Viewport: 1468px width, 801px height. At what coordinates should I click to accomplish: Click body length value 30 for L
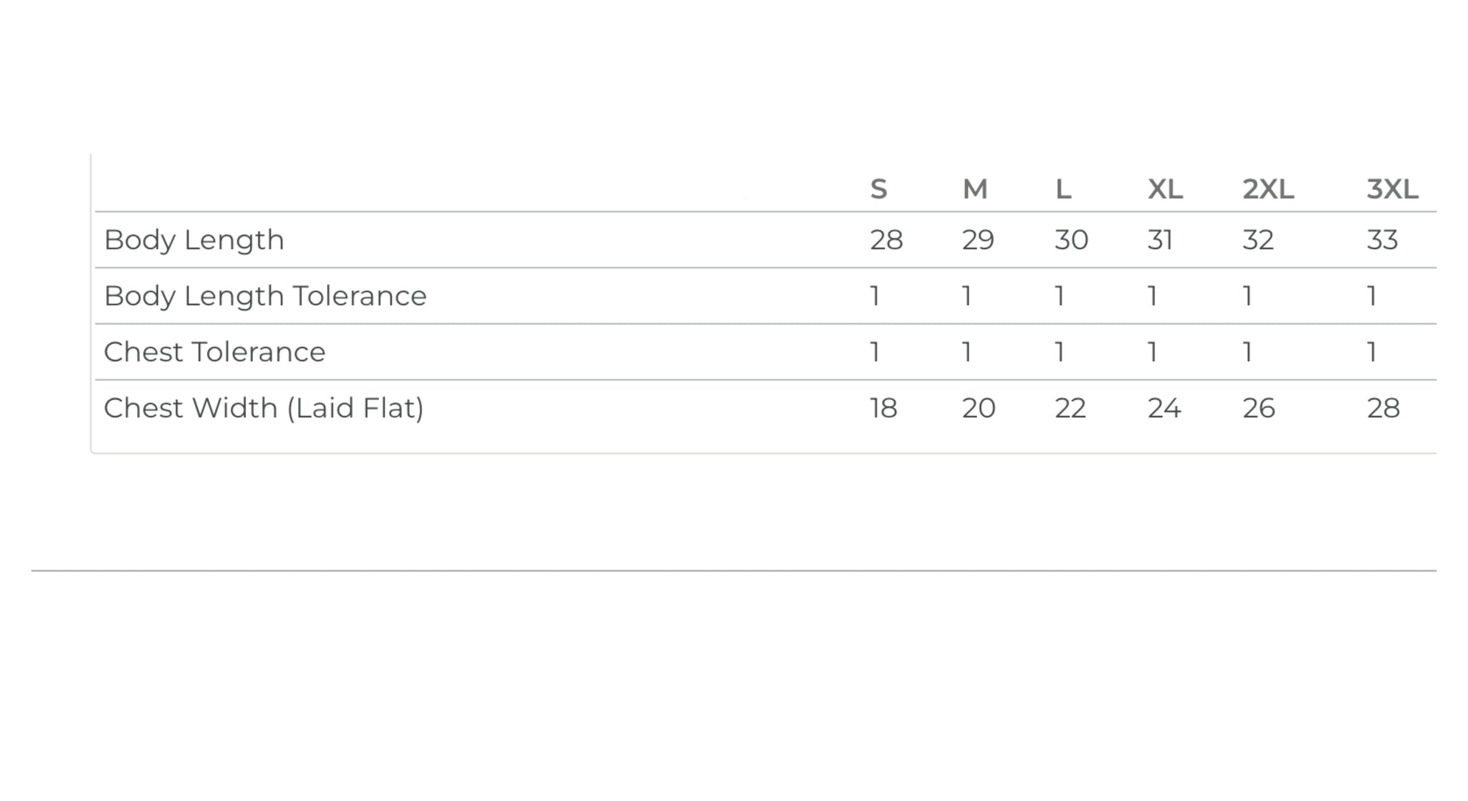click(1071, 240)
